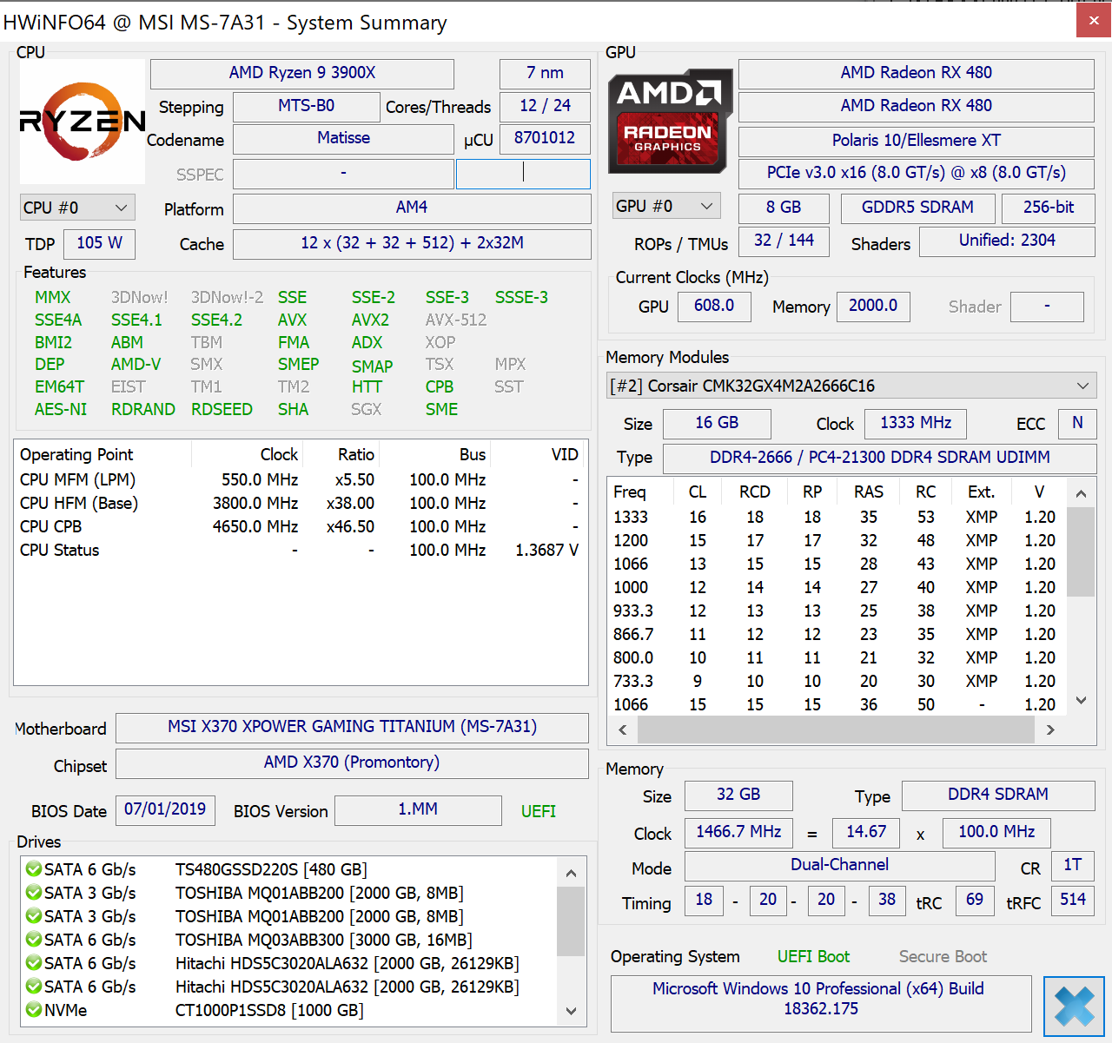This screenshot has height=1043, width=1112.
Task: Close the HWiNFO64 System Summary window
Action: tap(1094, 20)
